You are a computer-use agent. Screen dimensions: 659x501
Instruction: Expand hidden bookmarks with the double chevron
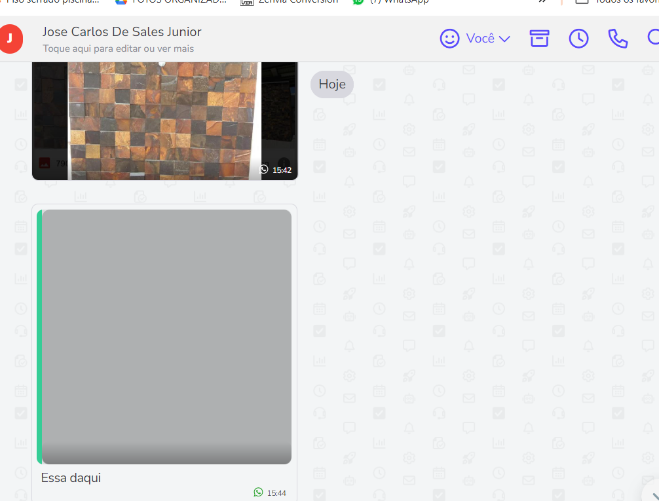point(542,2)
